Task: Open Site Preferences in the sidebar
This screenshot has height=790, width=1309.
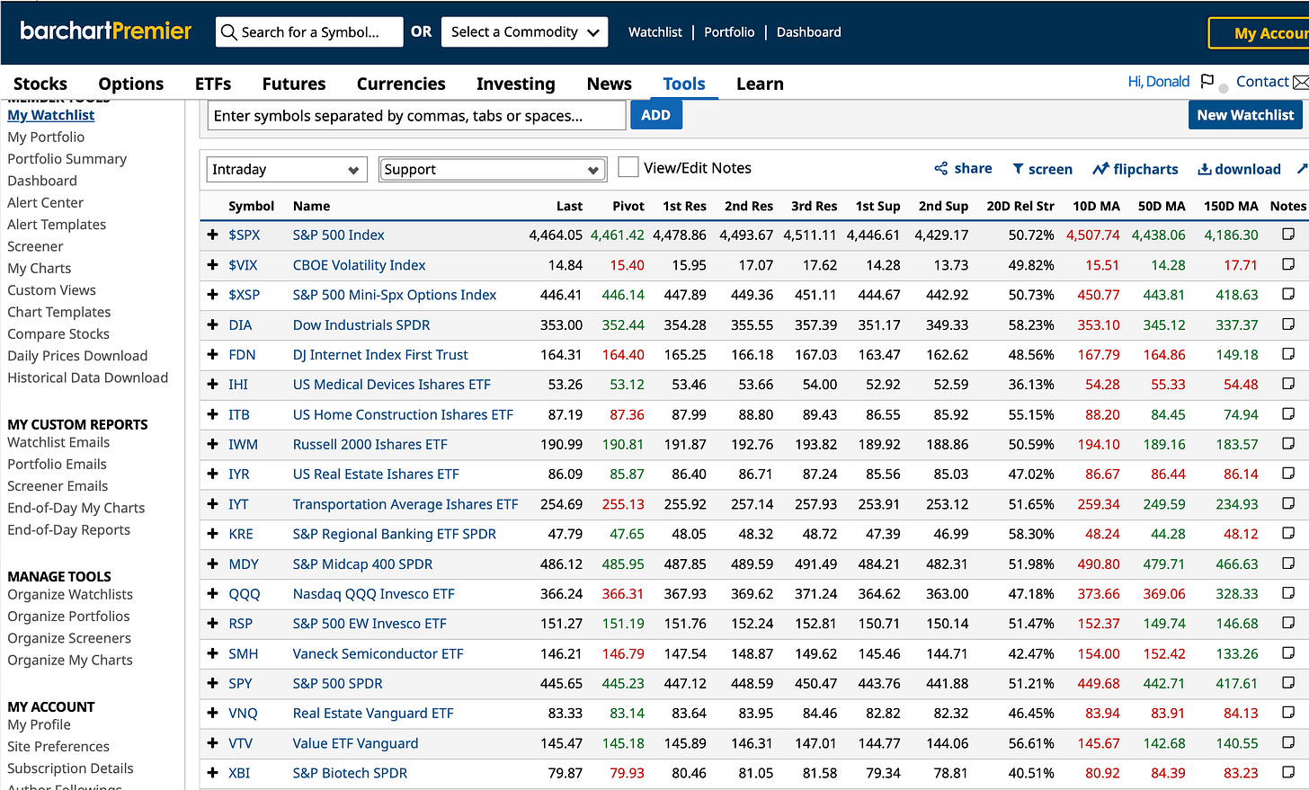Action: [x=58, y=746]
